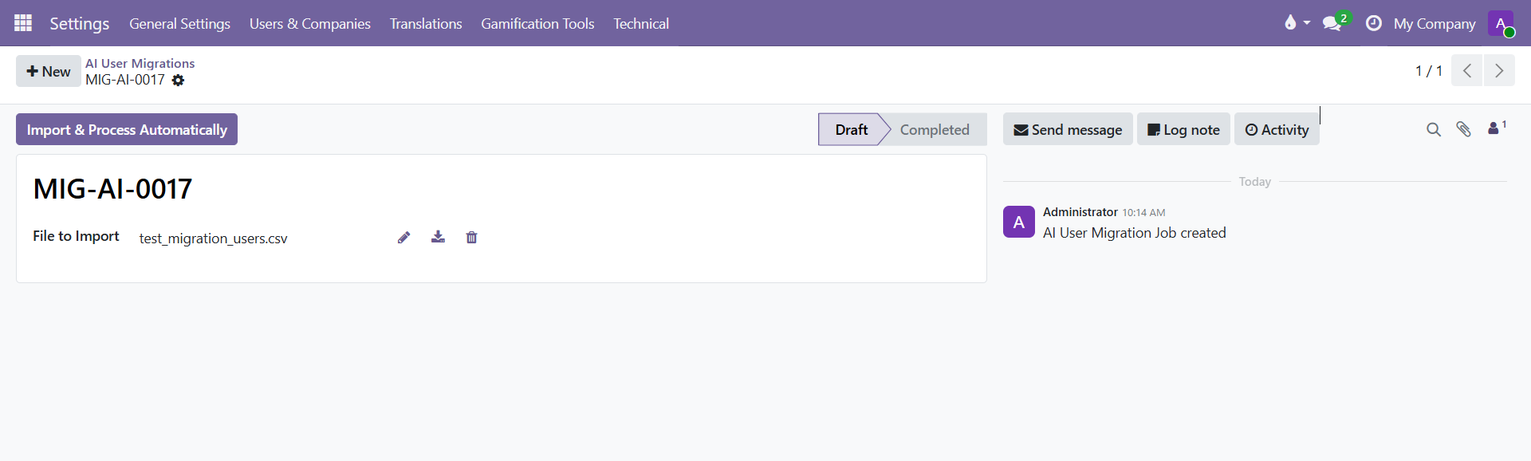
Task: Open the Gamification Tools menu
Action: pyautogui.click(x=537, y=24)
